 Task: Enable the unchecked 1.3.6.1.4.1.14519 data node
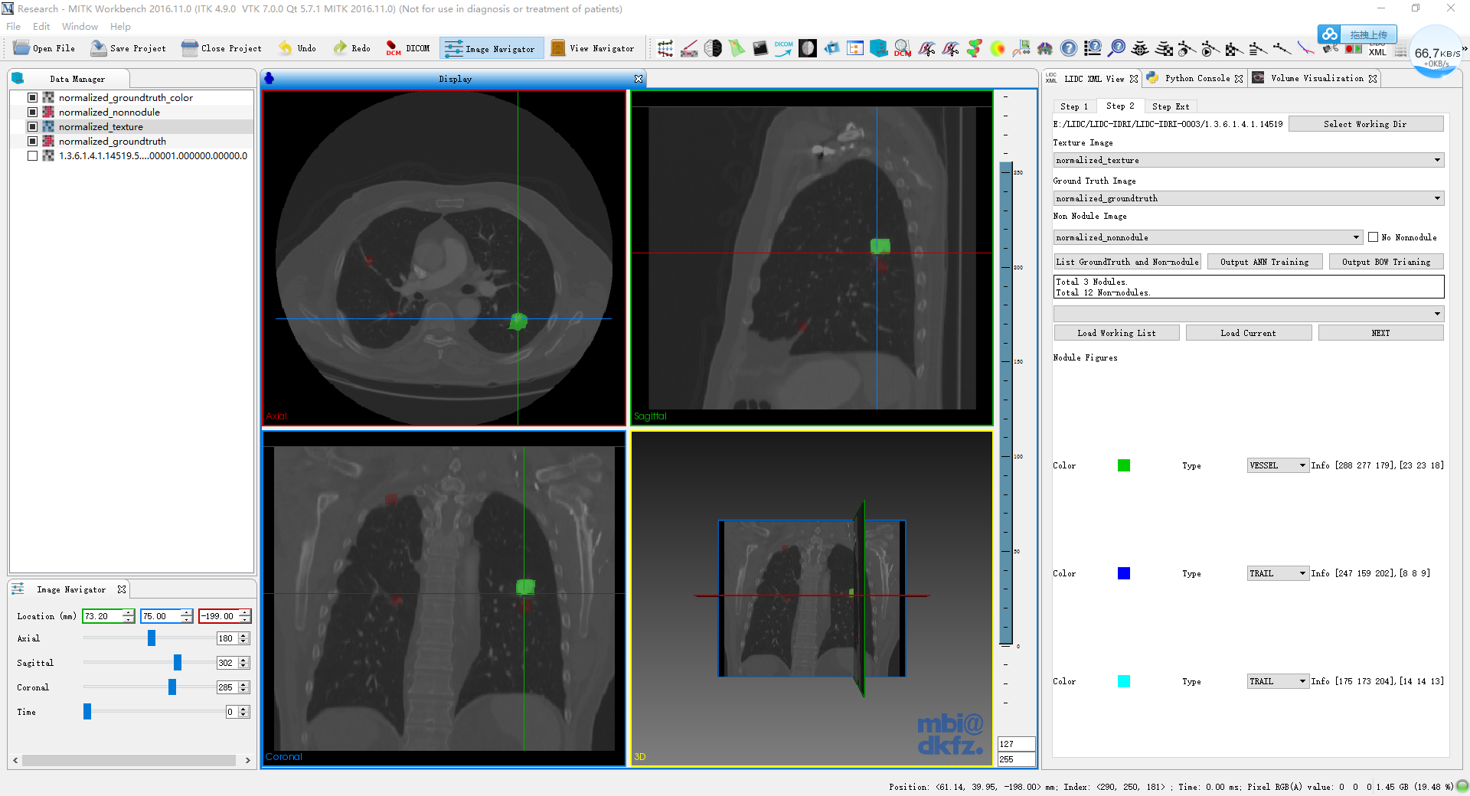[32, 155]
